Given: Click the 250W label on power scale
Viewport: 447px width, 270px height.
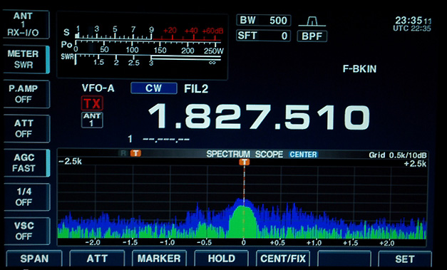Looking at the screenshot, I should click(x=214, y=51).
